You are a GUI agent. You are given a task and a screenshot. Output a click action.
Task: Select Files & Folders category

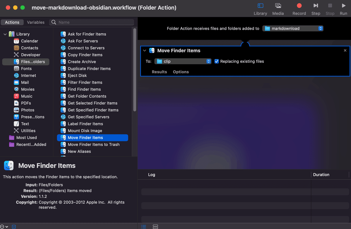pos(26,62)
